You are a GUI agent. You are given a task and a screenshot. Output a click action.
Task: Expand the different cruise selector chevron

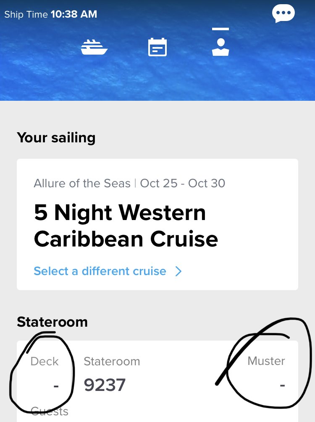[x=179, y=271]
